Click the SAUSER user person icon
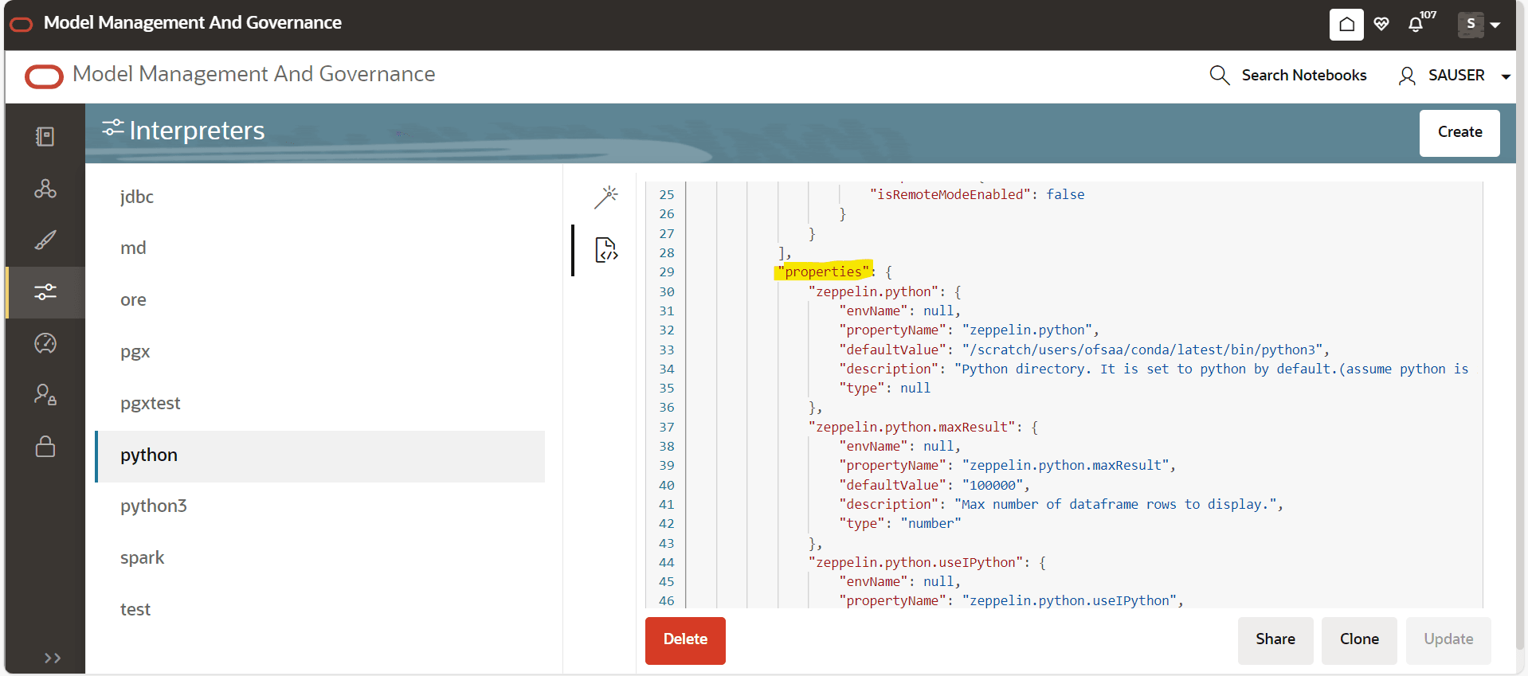The image size is (1528, 676). 1407,76
